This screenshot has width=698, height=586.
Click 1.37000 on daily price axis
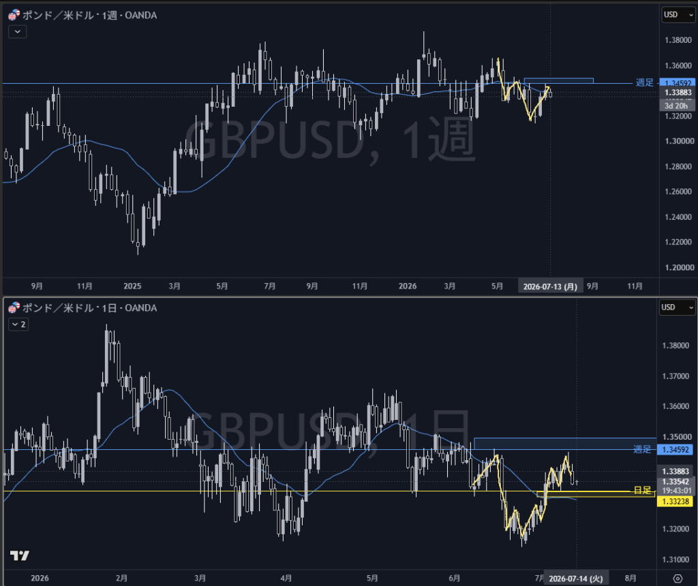point(676,376)
